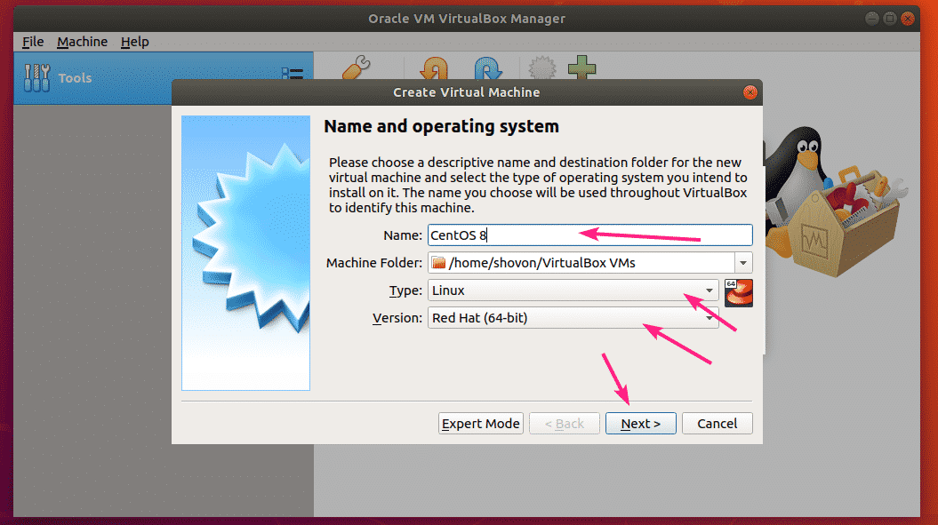Open the Tools list menu icon

click(x=293, y=74)
